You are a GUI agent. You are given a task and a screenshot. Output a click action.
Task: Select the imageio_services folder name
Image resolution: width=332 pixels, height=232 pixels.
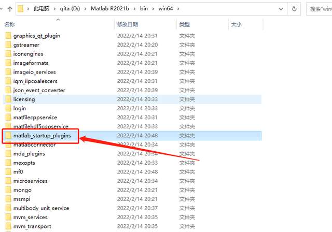tap(35, 72)
